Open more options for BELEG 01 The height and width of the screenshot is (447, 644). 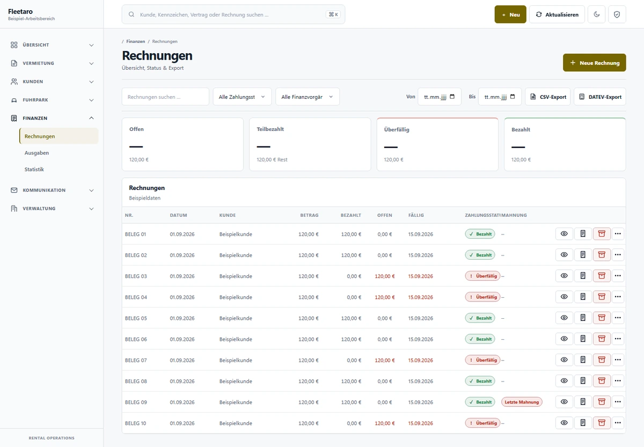(x=618, y=234)
